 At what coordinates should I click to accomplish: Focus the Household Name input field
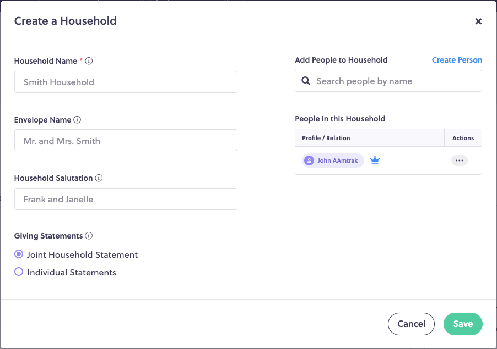click(126, 82)
